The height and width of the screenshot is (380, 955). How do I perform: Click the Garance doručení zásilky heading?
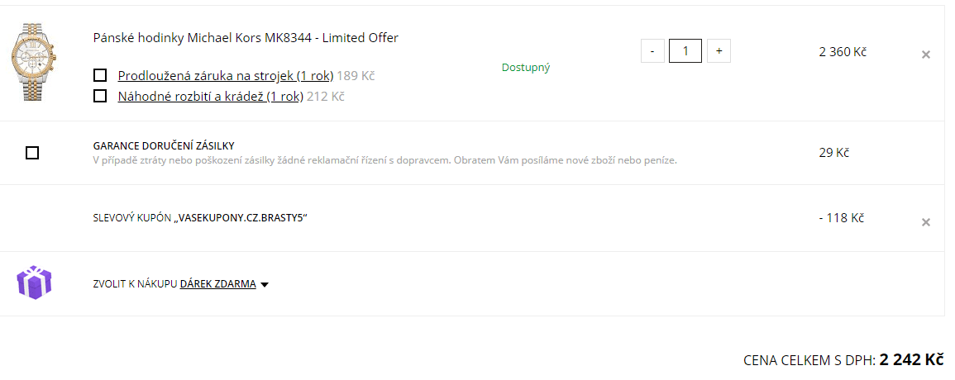[x=164, y=145]
